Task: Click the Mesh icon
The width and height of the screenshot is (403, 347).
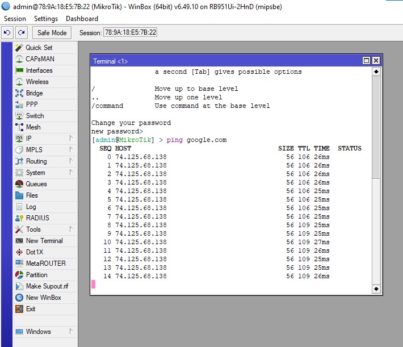Action: click(19, 127)
